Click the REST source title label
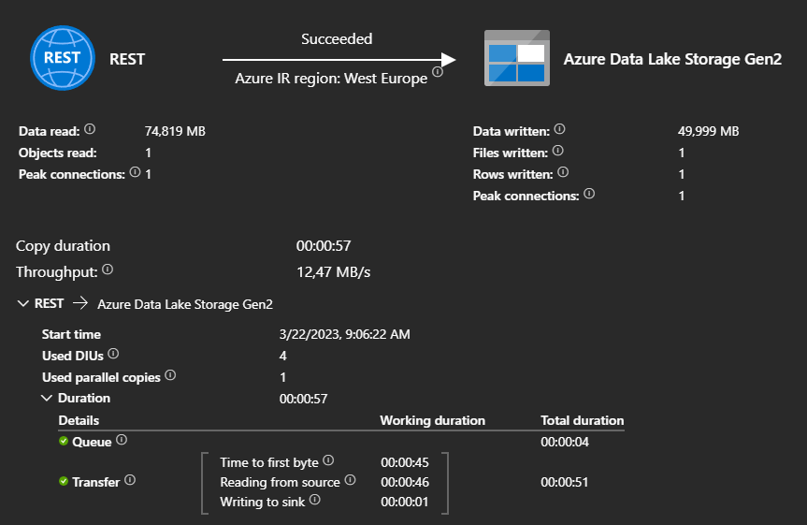807x525 pixels. point(127,59)
